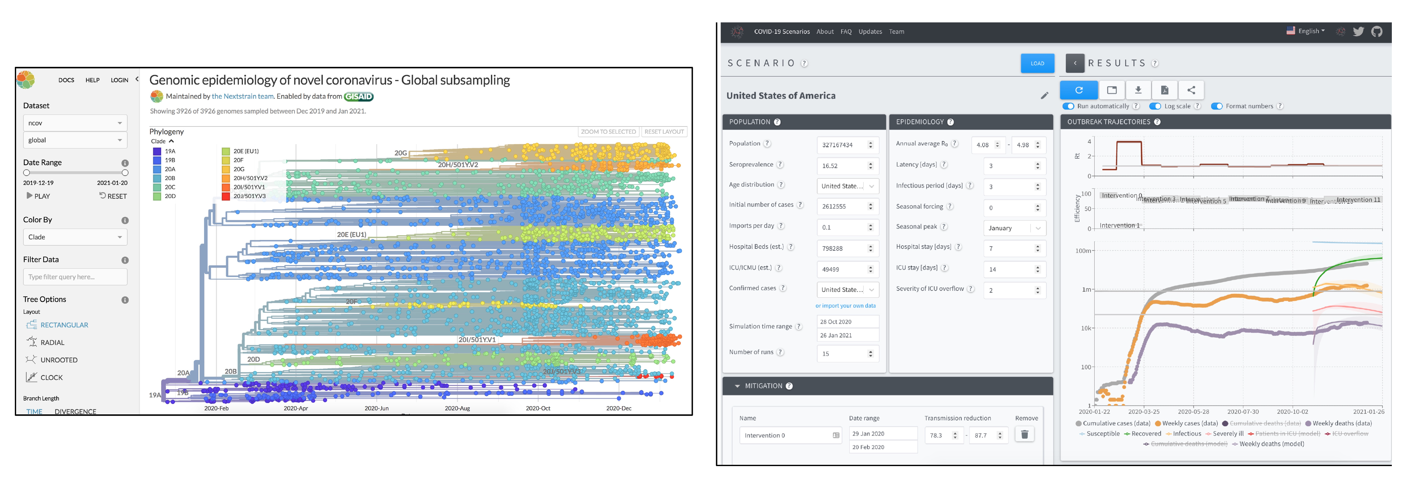The width and height of the screenshot is (1407, 485).
Task: Open the FAQ menu item
Action: coord(846,32)
